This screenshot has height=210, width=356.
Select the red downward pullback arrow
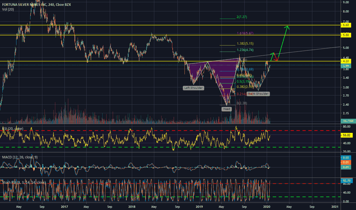[275, 57]
